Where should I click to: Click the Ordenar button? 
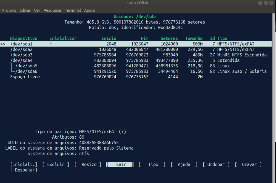tap(216, 165)
